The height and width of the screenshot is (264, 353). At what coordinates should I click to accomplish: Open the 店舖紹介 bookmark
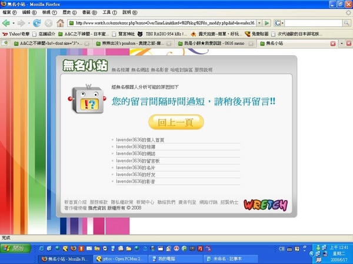44,34
